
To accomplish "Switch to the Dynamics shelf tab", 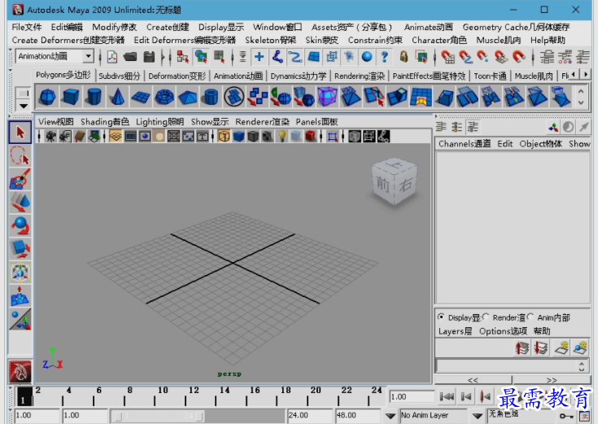I will pos(299,76).
